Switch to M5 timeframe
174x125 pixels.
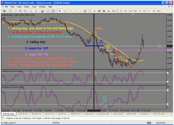[x=126, y=11]
